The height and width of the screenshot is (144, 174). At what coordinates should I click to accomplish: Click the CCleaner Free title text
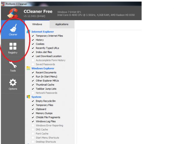coord(38,12)
